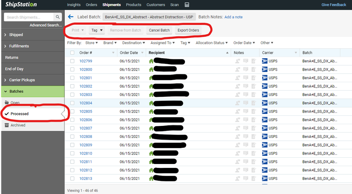Viewport: 352px width, 194px height.
Task: Switch to the Orders tab
Action: 92,5
